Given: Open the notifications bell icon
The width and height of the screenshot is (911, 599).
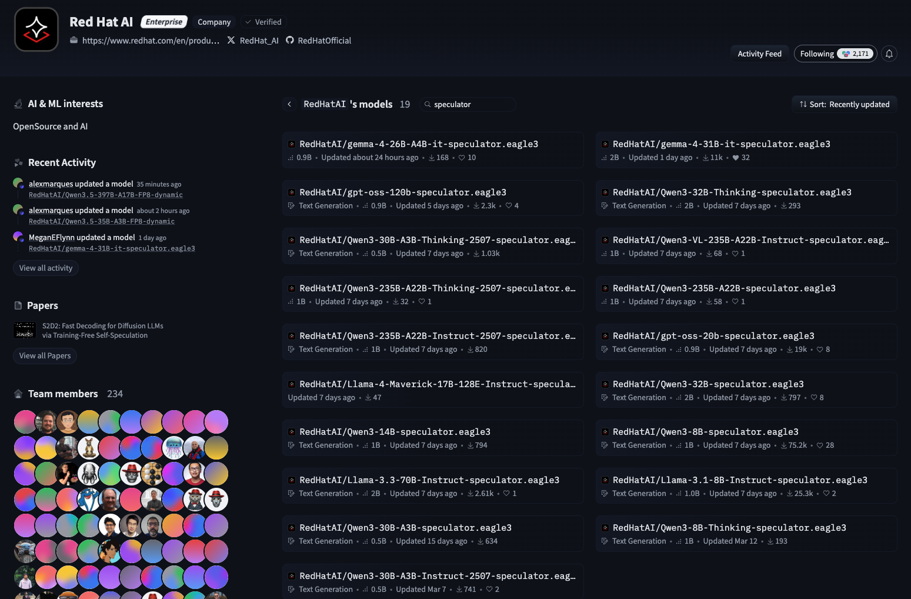Looking at the screenshot, I should (x=889, y=54).
